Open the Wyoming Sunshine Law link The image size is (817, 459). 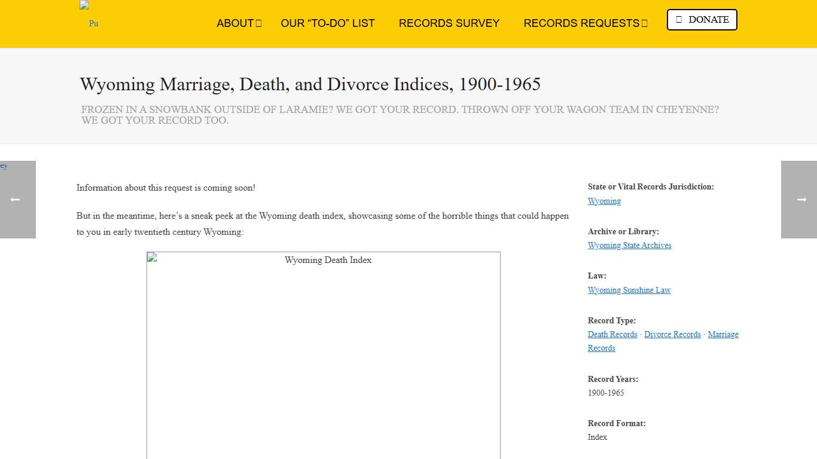(629, 290)
